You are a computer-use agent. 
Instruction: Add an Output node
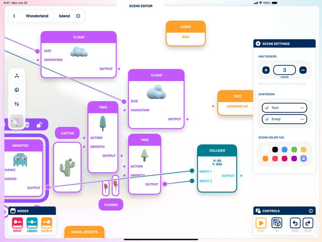[47, 223]
